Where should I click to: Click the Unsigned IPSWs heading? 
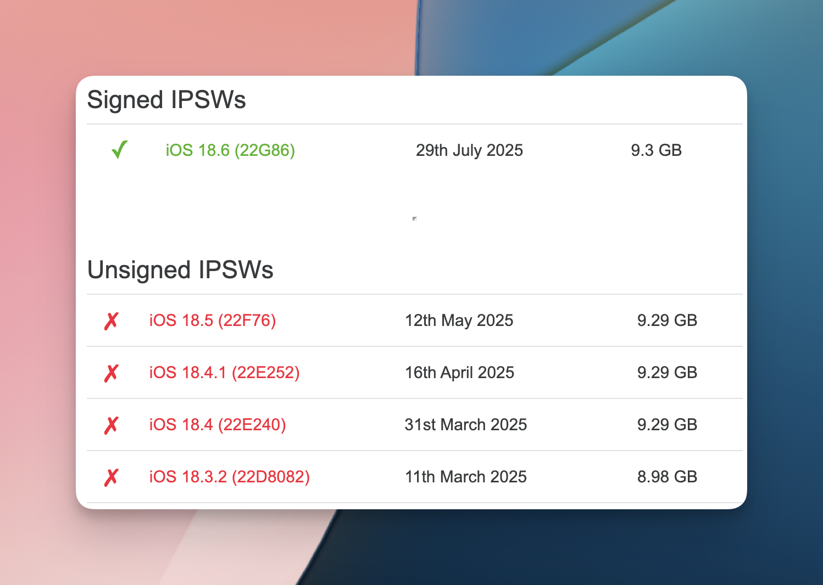[180, 270]
